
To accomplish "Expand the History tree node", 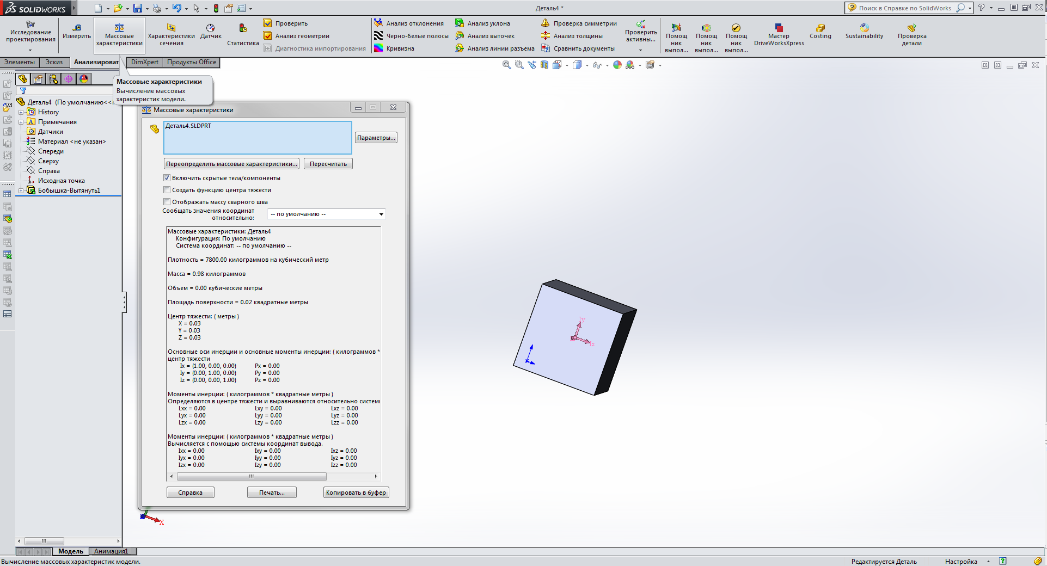I will click(x=21, y=112).
